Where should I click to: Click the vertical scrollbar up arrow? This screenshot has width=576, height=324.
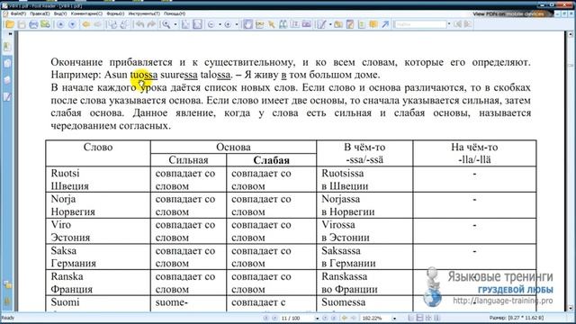point(570,34)
